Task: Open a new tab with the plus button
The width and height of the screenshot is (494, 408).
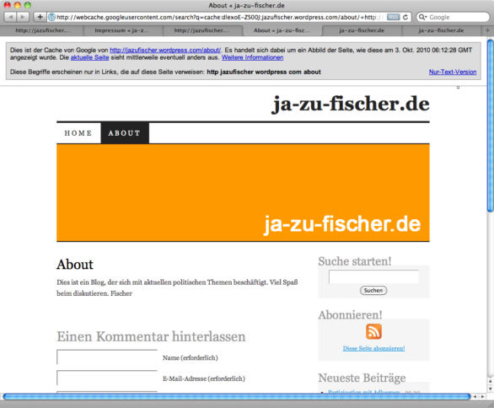Action: 487,30
